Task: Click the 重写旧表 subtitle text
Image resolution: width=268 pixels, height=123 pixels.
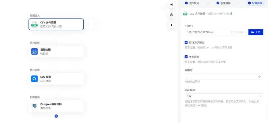Action: [x=46, y=108]
